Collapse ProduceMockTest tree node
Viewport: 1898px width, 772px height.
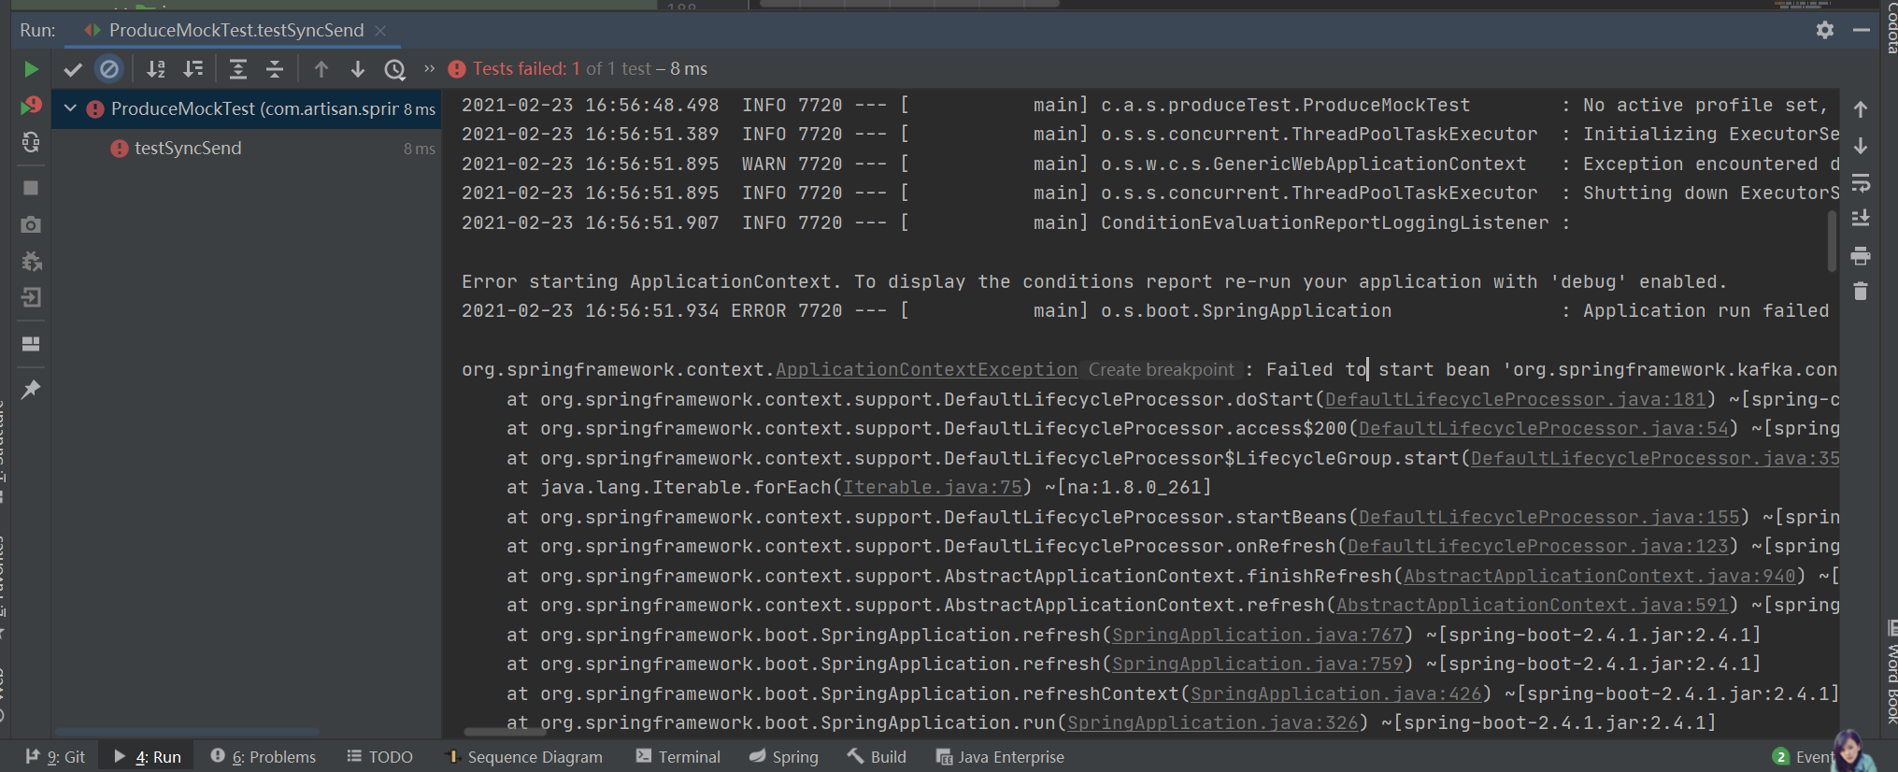[x=70, y=108]
